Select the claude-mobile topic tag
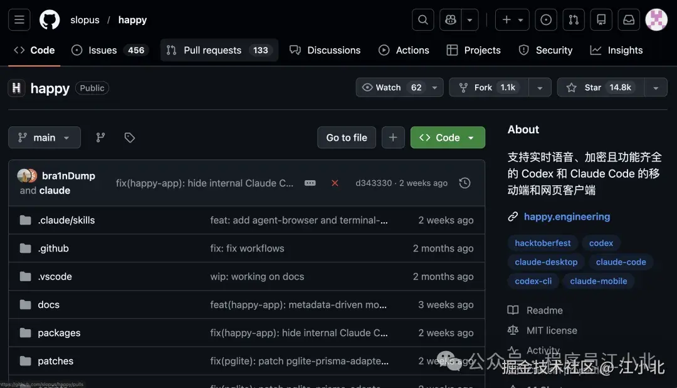 599,281
